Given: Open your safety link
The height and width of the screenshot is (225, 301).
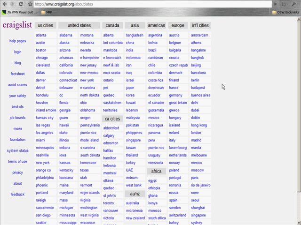Looking at the screenshot, I should pos(17,96).
